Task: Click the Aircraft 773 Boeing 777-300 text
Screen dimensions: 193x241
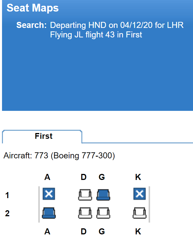Action: 59,156
